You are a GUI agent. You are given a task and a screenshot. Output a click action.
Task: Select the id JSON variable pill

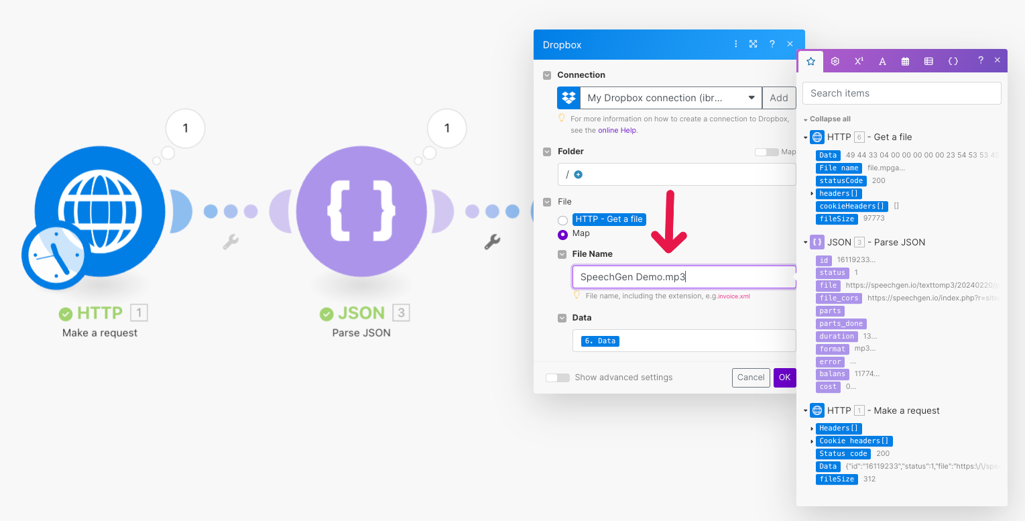[x=824, y=260]
